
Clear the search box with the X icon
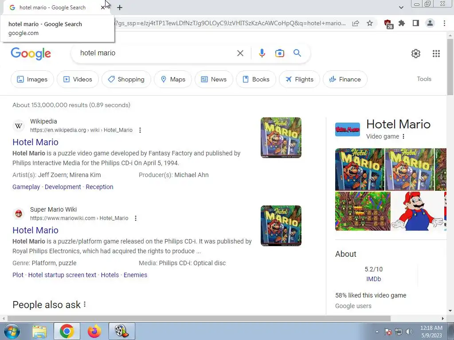240,53
